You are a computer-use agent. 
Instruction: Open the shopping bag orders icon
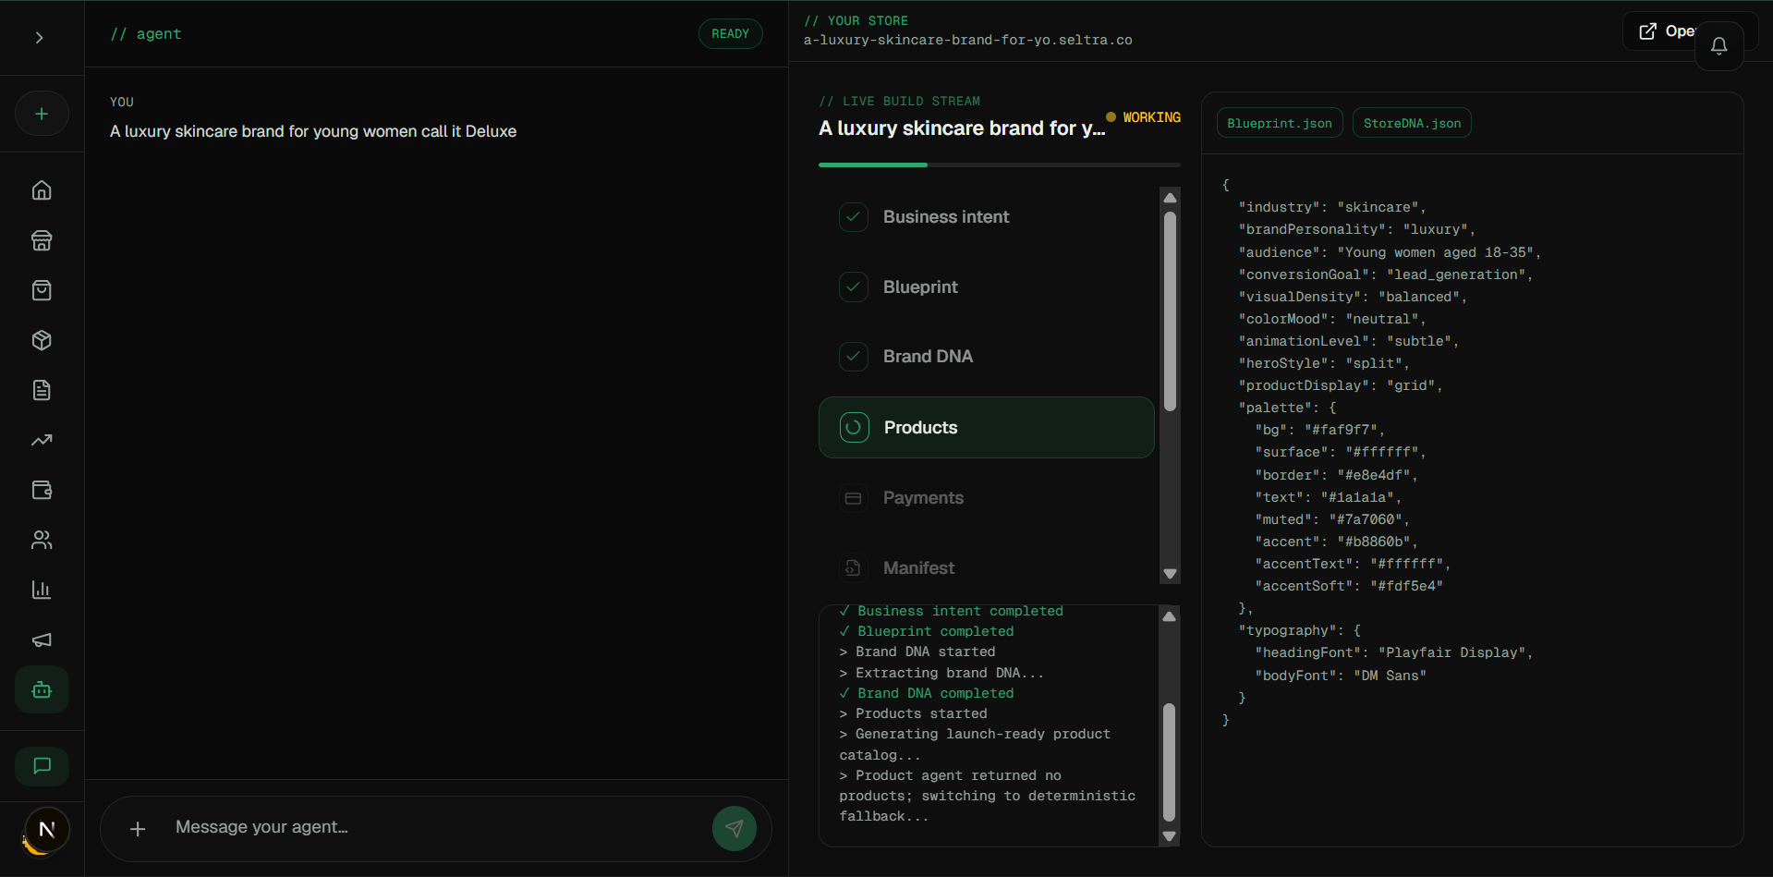click(42, 290)
